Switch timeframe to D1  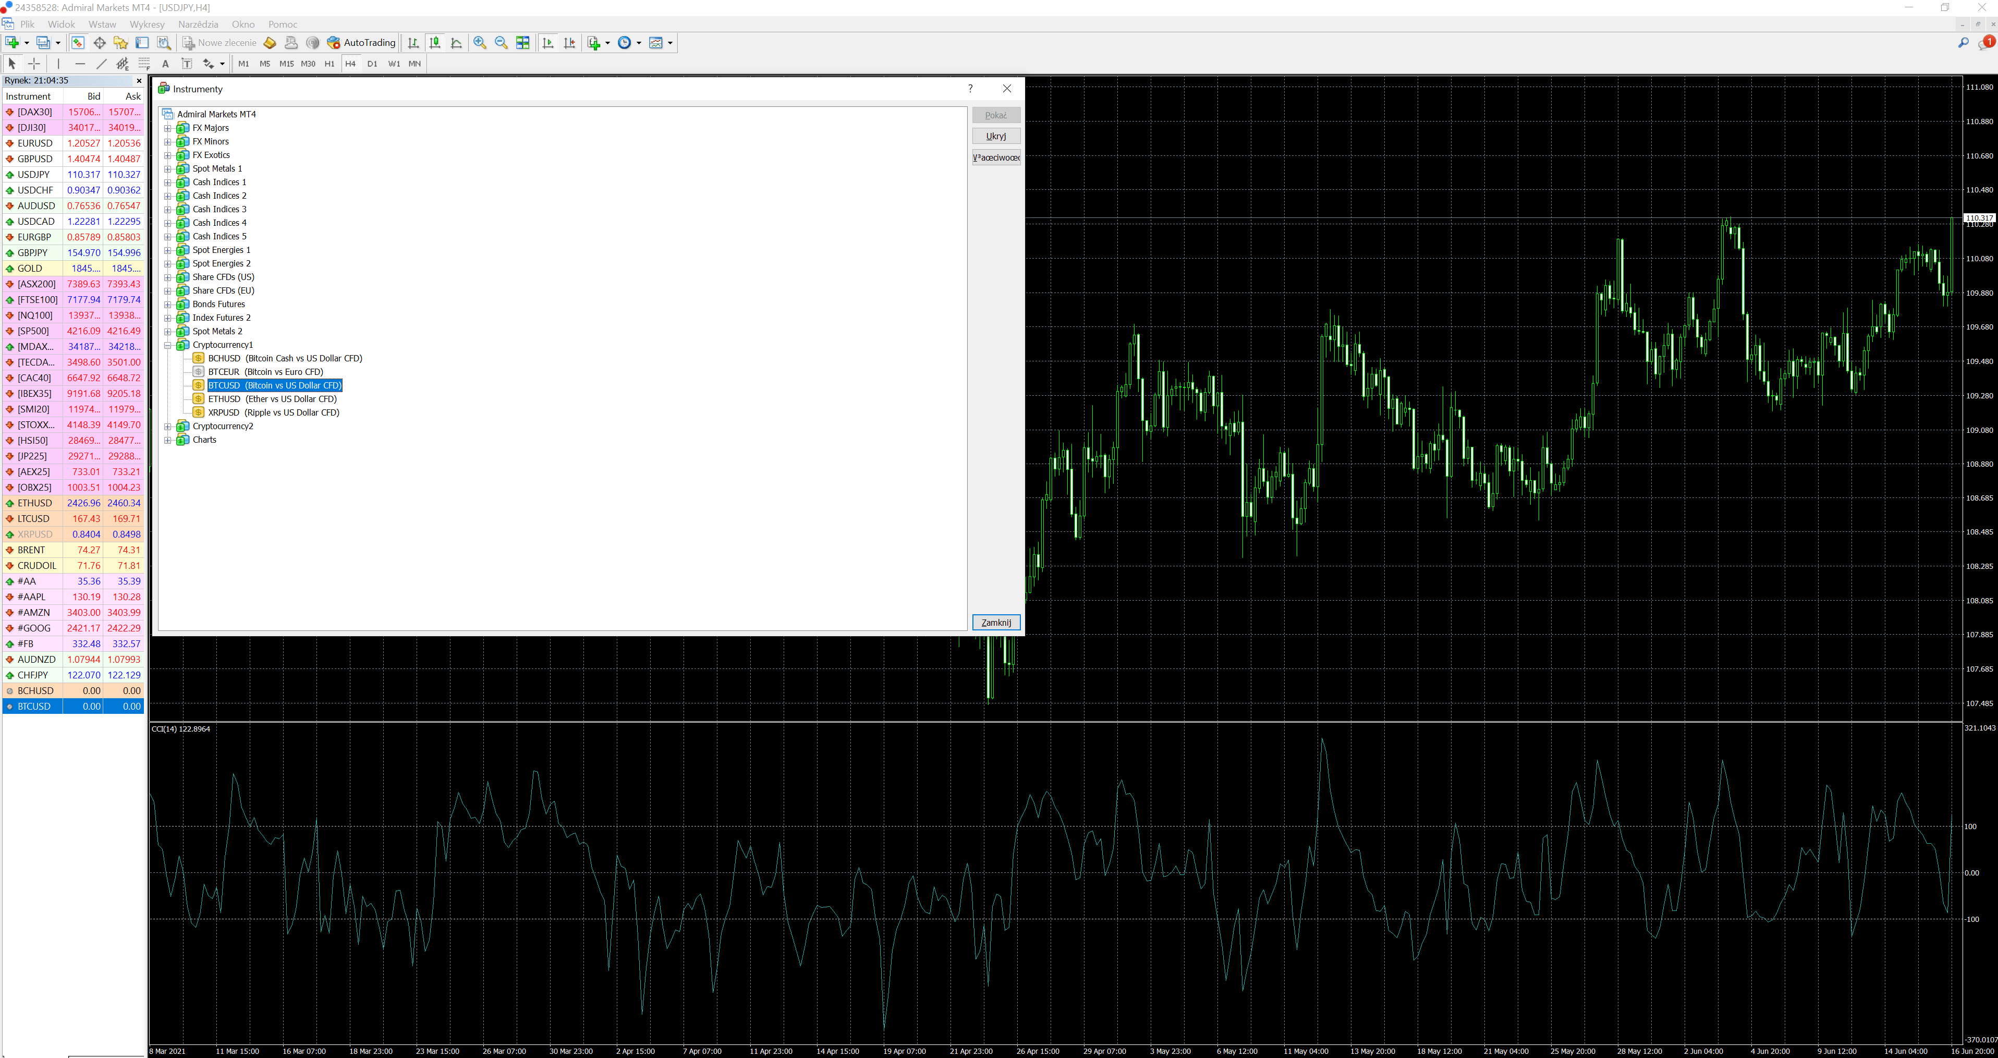pos(372,64)
